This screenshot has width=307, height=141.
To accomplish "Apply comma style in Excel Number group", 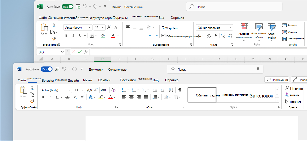I will 216,36.
